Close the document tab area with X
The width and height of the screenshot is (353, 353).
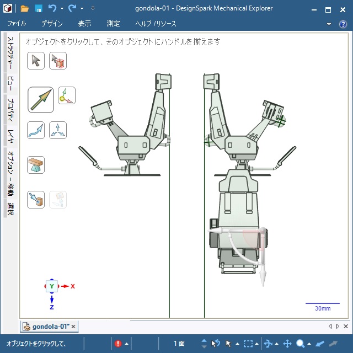346,326
